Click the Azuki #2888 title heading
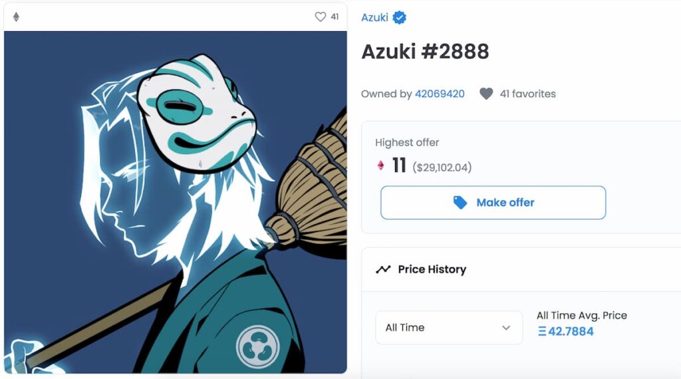 pos(425,52)
